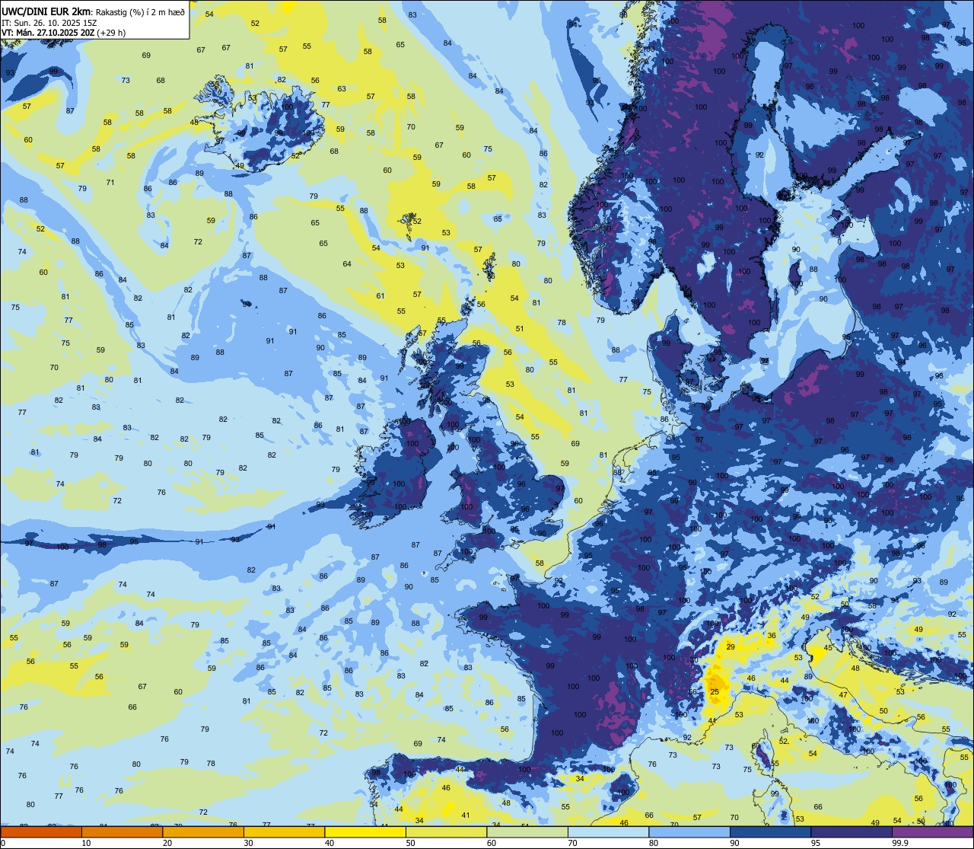974x849 pixels.
Task: Select the dark blue 90–95 legend swatch
Action: [771, 831]
